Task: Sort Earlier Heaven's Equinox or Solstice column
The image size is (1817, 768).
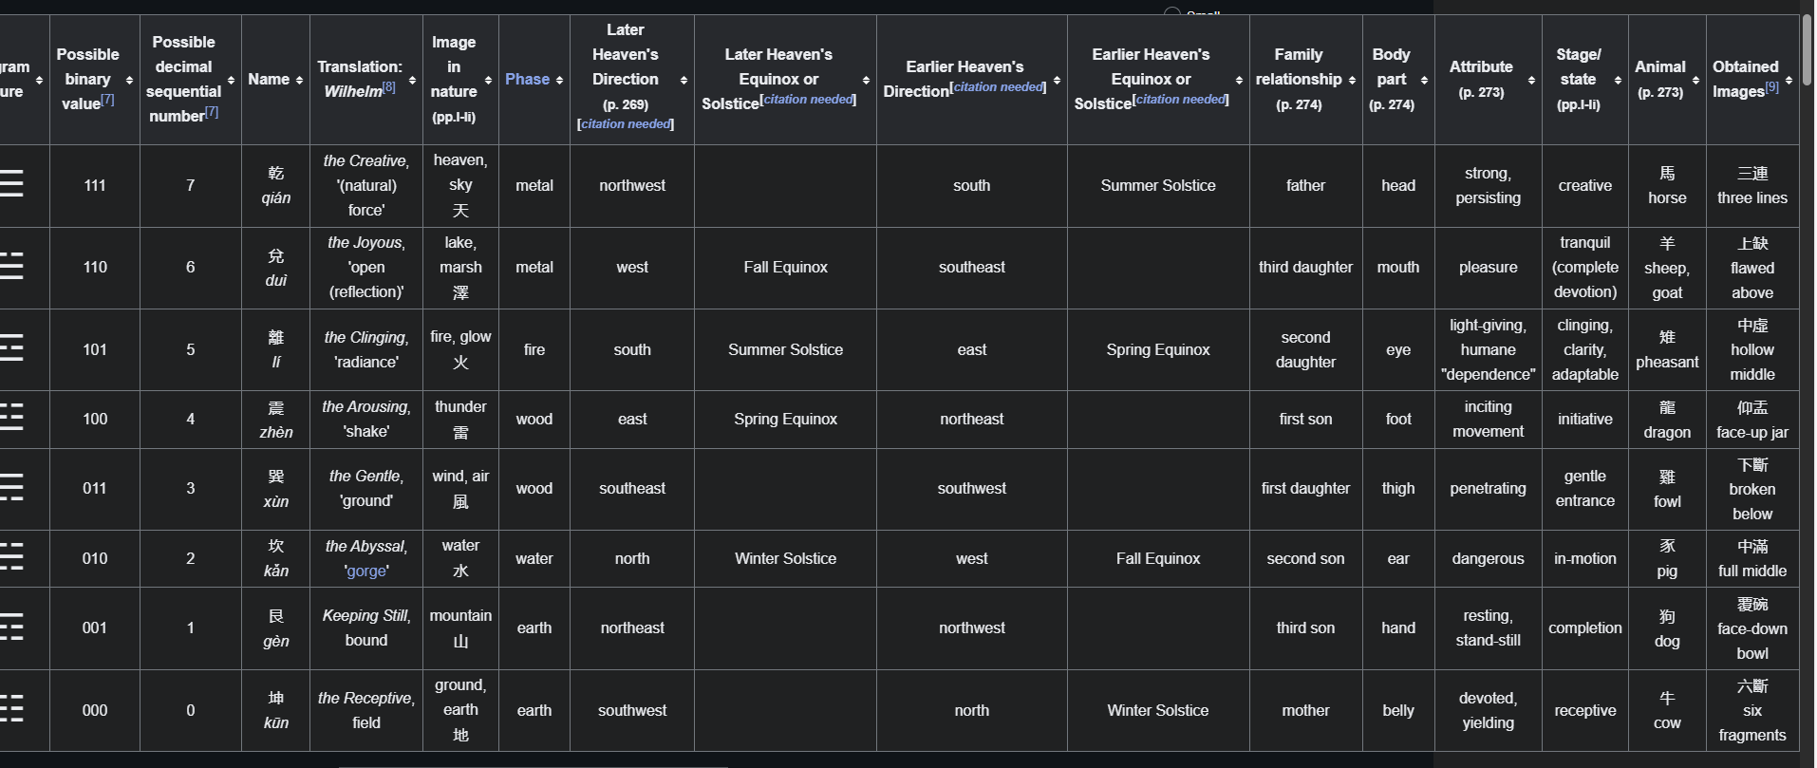Action: tap(1239, 80)
